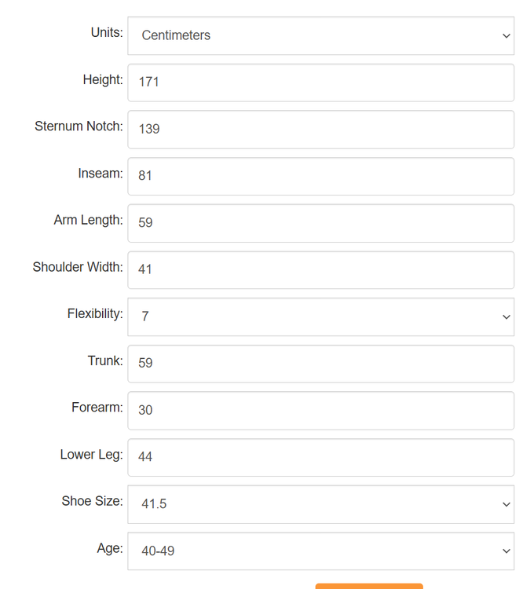Click the Arm Length input field
This screenshot has width=523, height=589.
click(x=320, y=223)
